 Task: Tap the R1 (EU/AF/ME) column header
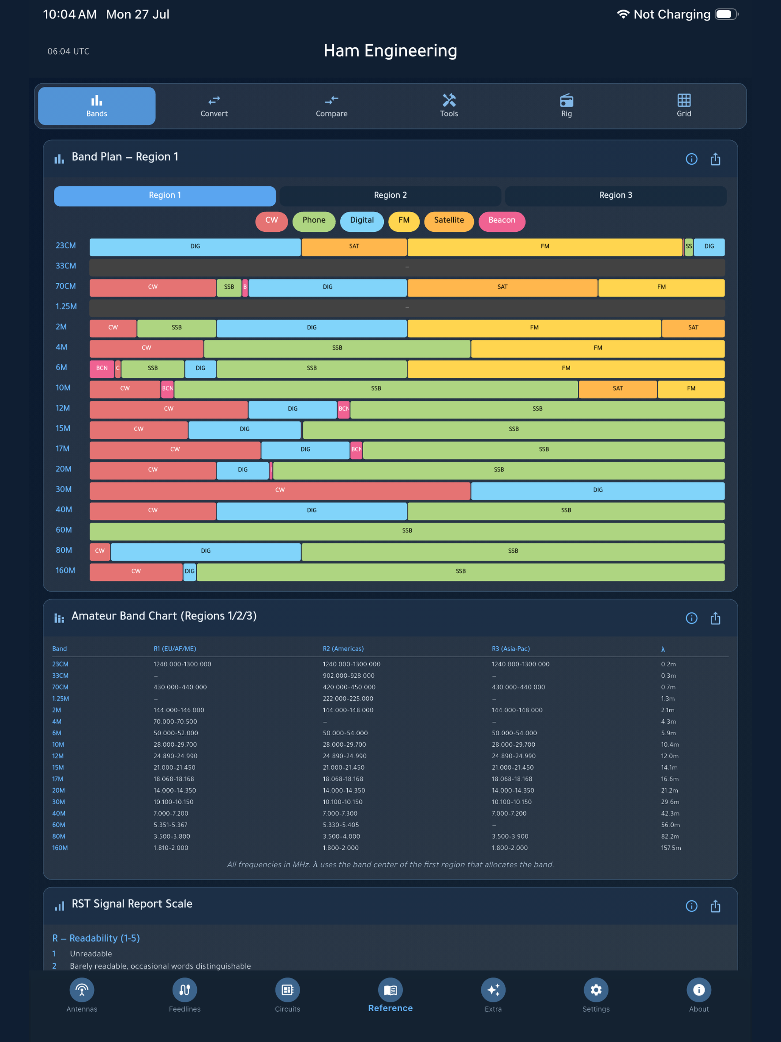click(175, 649)
